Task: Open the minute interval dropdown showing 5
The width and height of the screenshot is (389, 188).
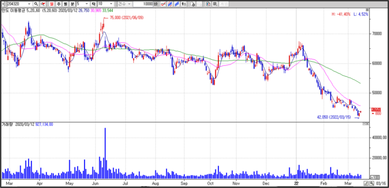Action: (x=87, y=4)
